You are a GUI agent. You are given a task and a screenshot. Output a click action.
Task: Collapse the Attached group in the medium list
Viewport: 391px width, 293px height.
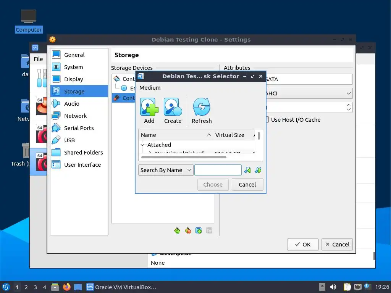[142, 145]
